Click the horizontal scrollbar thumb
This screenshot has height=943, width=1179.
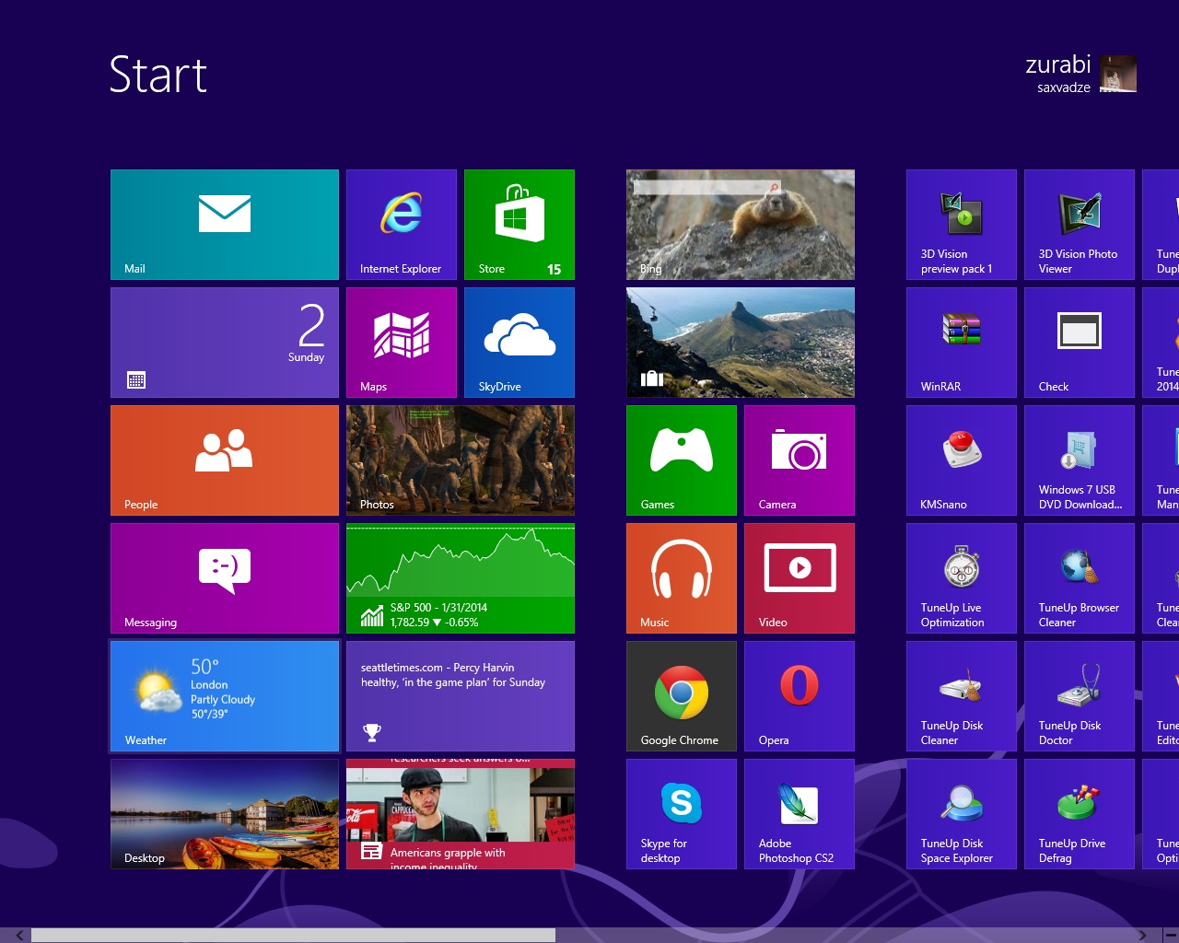click(x=293, y=936)
